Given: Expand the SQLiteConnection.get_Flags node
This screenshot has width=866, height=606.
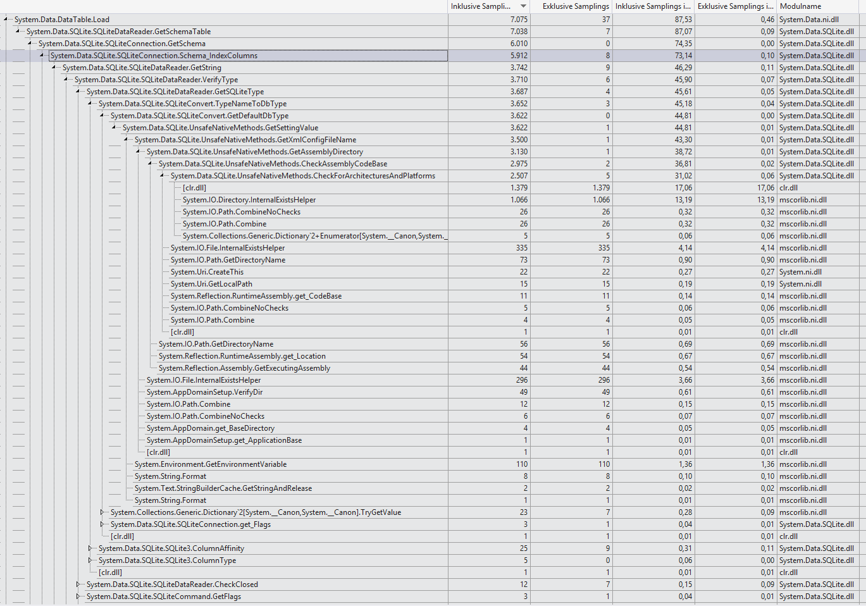Looking at the screenshot, I should 102,524.
